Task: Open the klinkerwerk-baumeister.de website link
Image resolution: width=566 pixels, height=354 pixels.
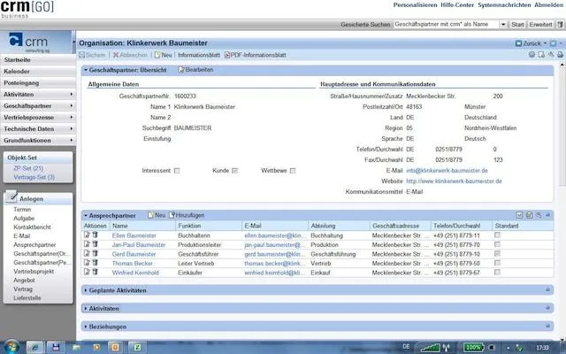Action: [x=454, y=181]
